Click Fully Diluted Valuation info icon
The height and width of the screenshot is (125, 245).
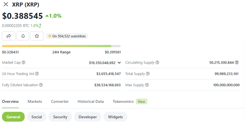point(41,85)
